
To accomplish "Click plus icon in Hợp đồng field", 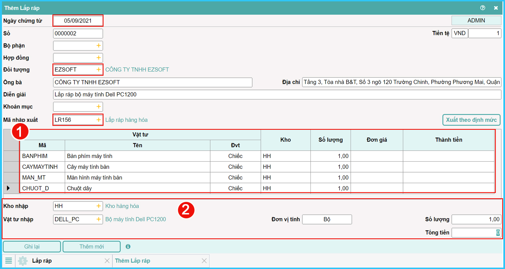I will 98,58.
